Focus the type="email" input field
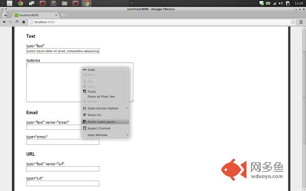Screen dimensions: 306x191 tap(63, 142)
